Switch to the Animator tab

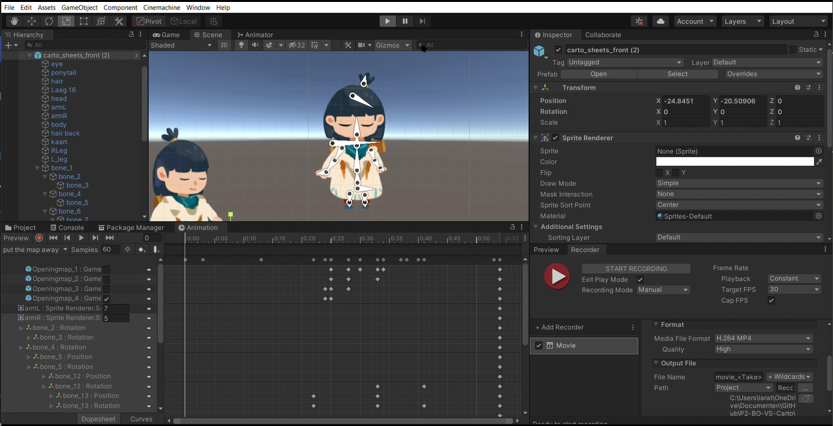click(x=255, y=35)
